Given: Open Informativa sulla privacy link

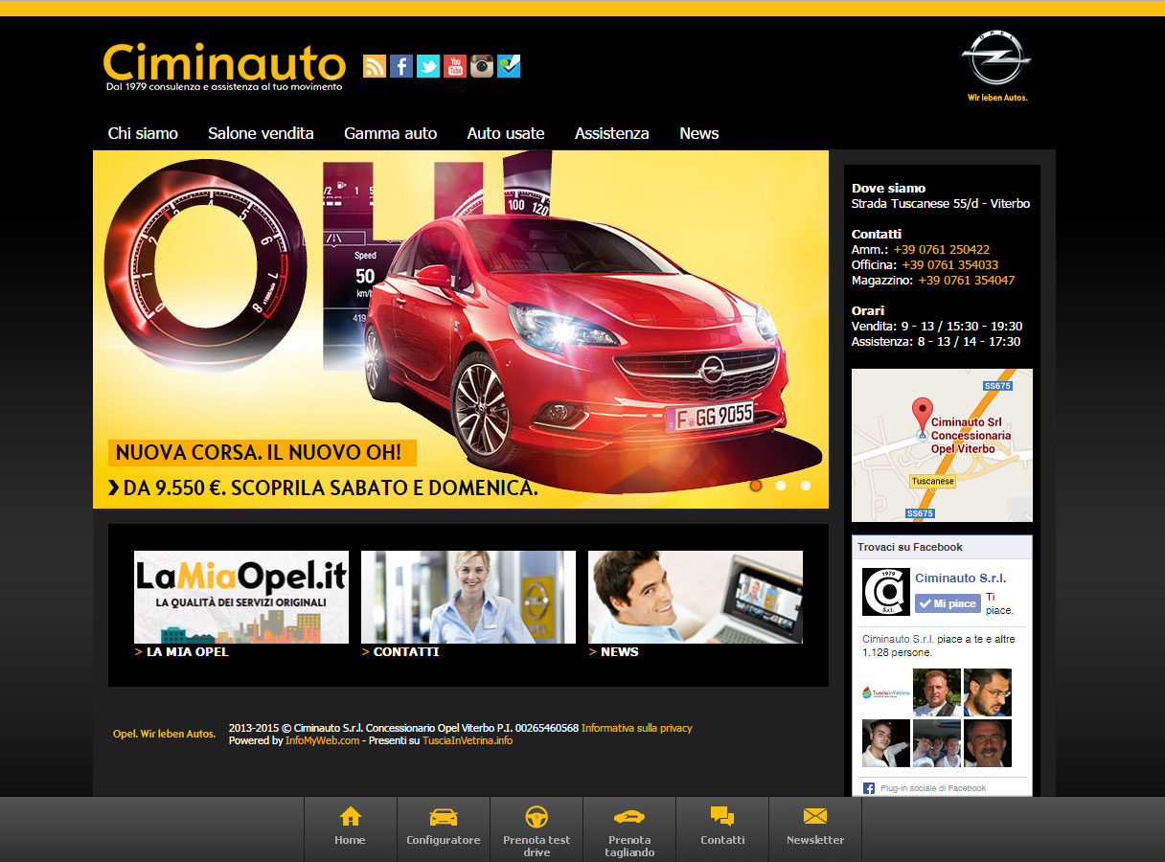Looking at the screenshot, I should tap(637, 728).
